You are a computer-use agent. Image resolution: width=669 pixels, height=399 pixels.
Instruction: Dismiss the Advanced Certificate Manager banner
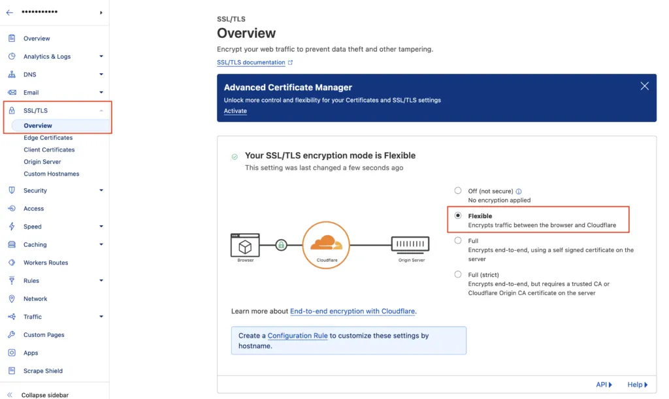point(644,86)
